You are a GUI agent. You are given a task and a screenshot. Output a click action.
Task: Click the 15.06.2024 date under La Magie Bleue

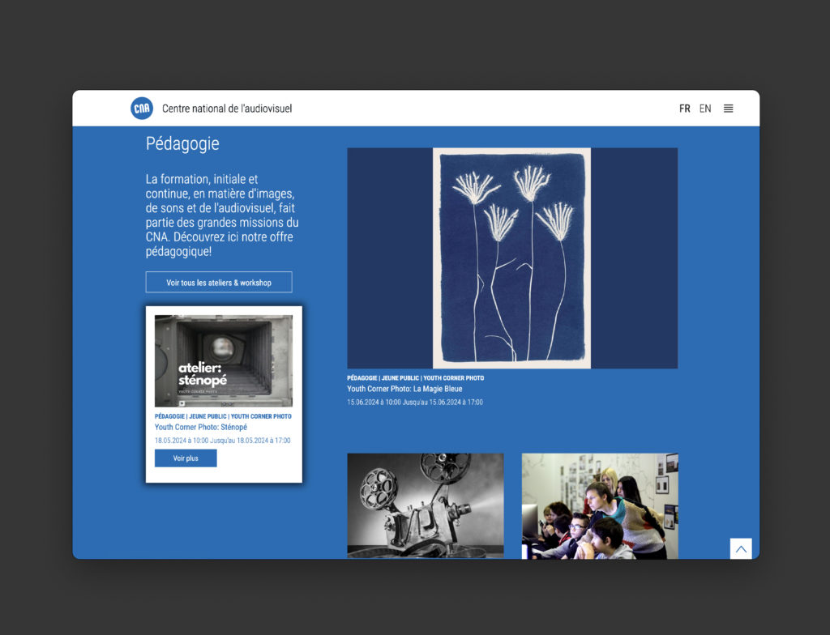(414, 402)
